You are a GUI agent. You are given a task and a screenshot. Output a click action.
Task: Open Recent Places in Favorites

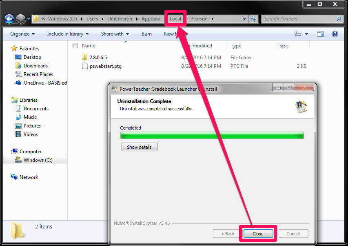pos(38,74)
